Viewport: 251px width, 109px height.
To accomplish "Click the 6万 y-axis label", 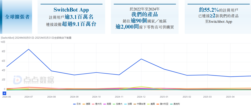I will coord(3,61).
